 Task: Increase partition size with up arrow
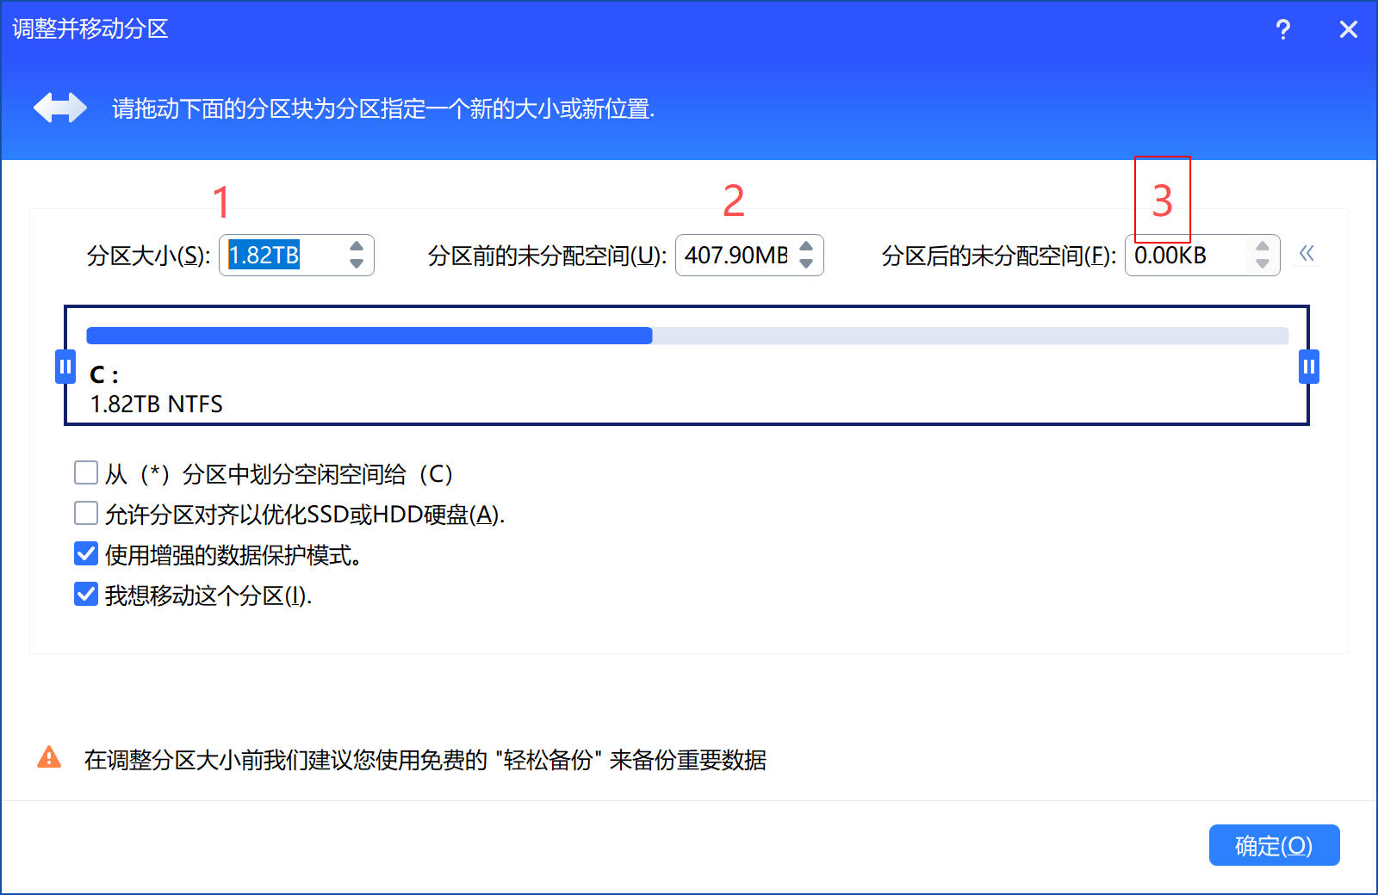[x=357, y=247]
